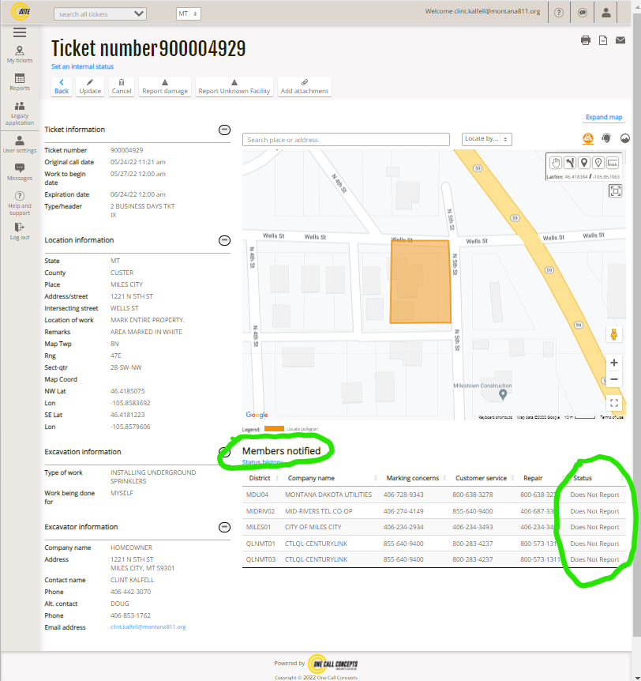Click Keyboard shortcuts on the map
The width and height of the screenshot is (641, 681).
495,417
